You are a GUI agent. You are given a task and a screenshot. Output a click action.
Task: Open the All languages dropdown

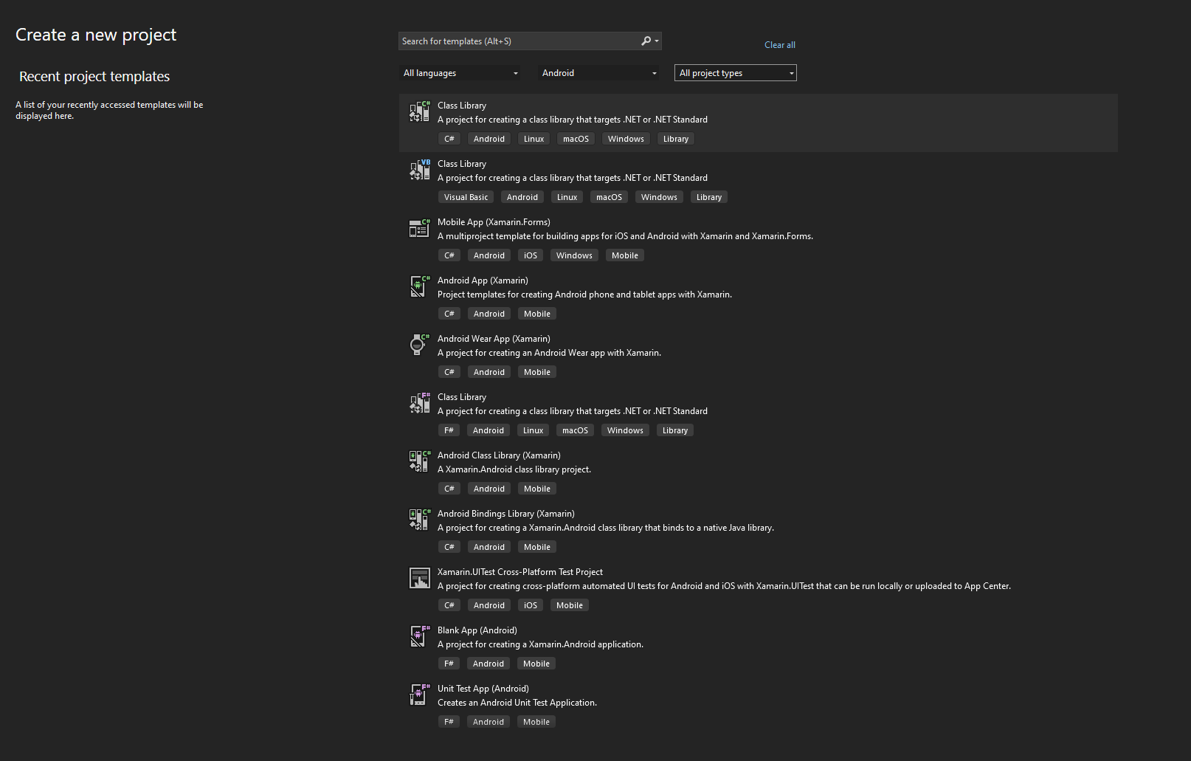[460, 73]
